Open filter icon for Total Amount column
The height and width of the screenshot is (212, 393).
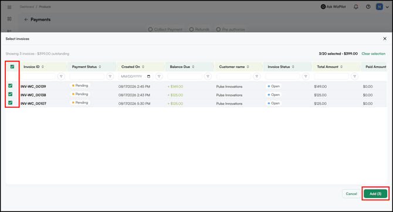(354, 76)
